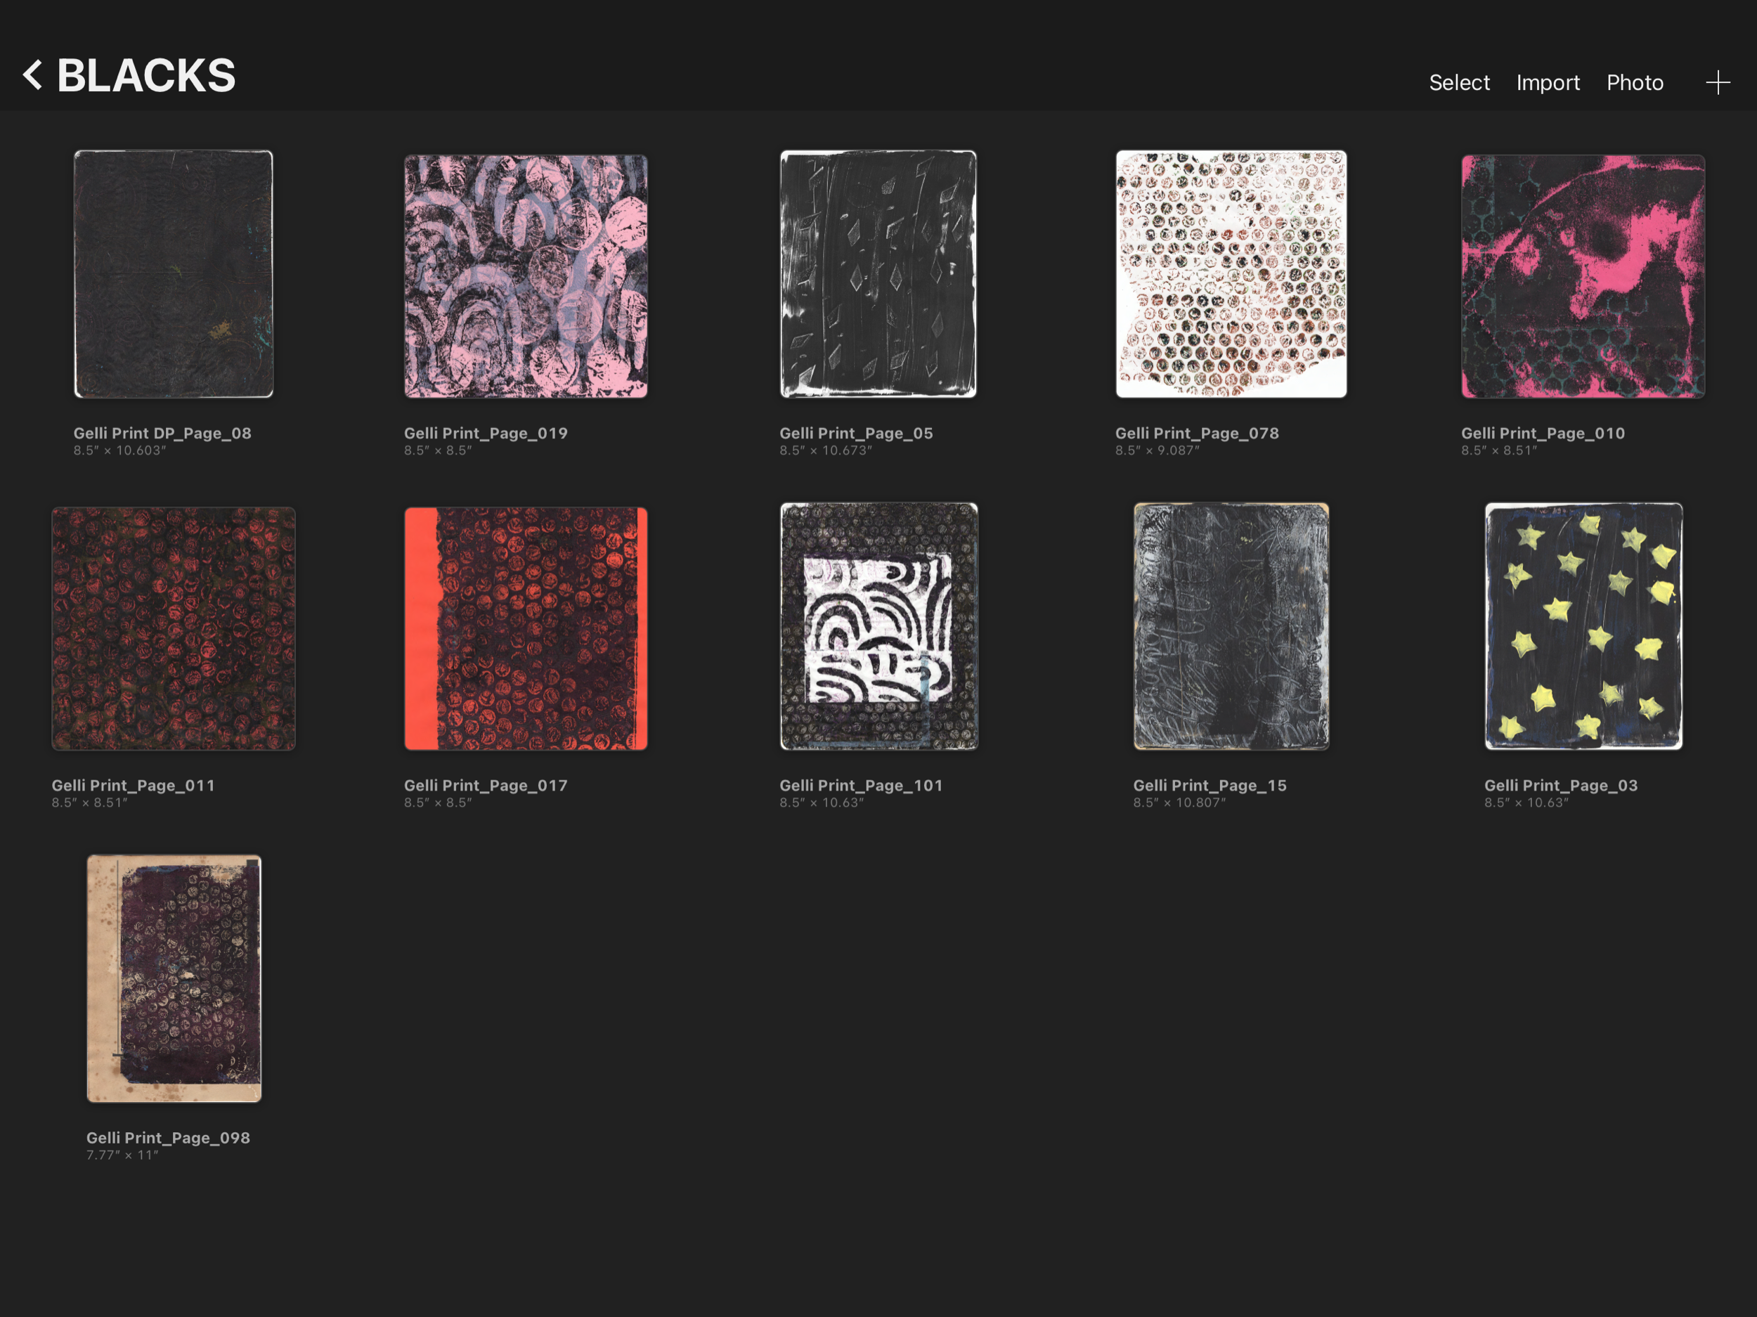Open the Gelli Print_Page_010 magenta artwork
1757x1317 pixels.
tap(1582, 275)
